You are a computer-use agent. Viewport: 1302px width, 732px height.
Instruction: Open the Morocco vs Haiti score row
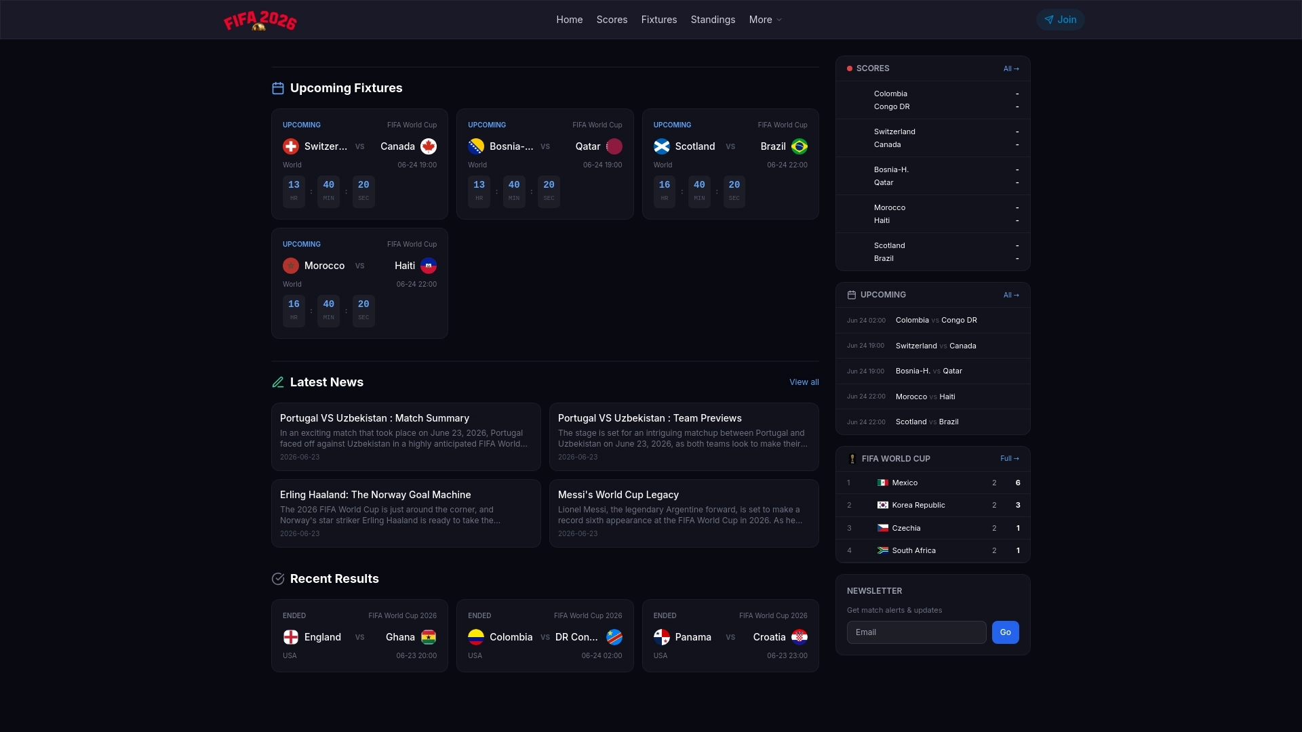[933, 214]
